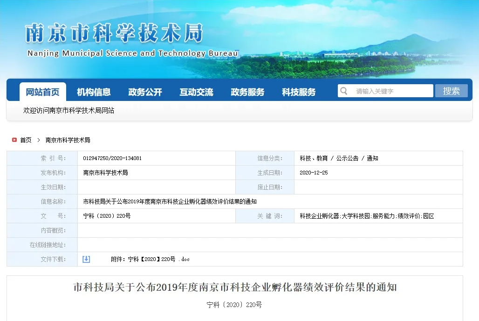479x321 pixels.
Task: Download the attachment 宁科【2020】220号.doc
Action: click(150, 259)
